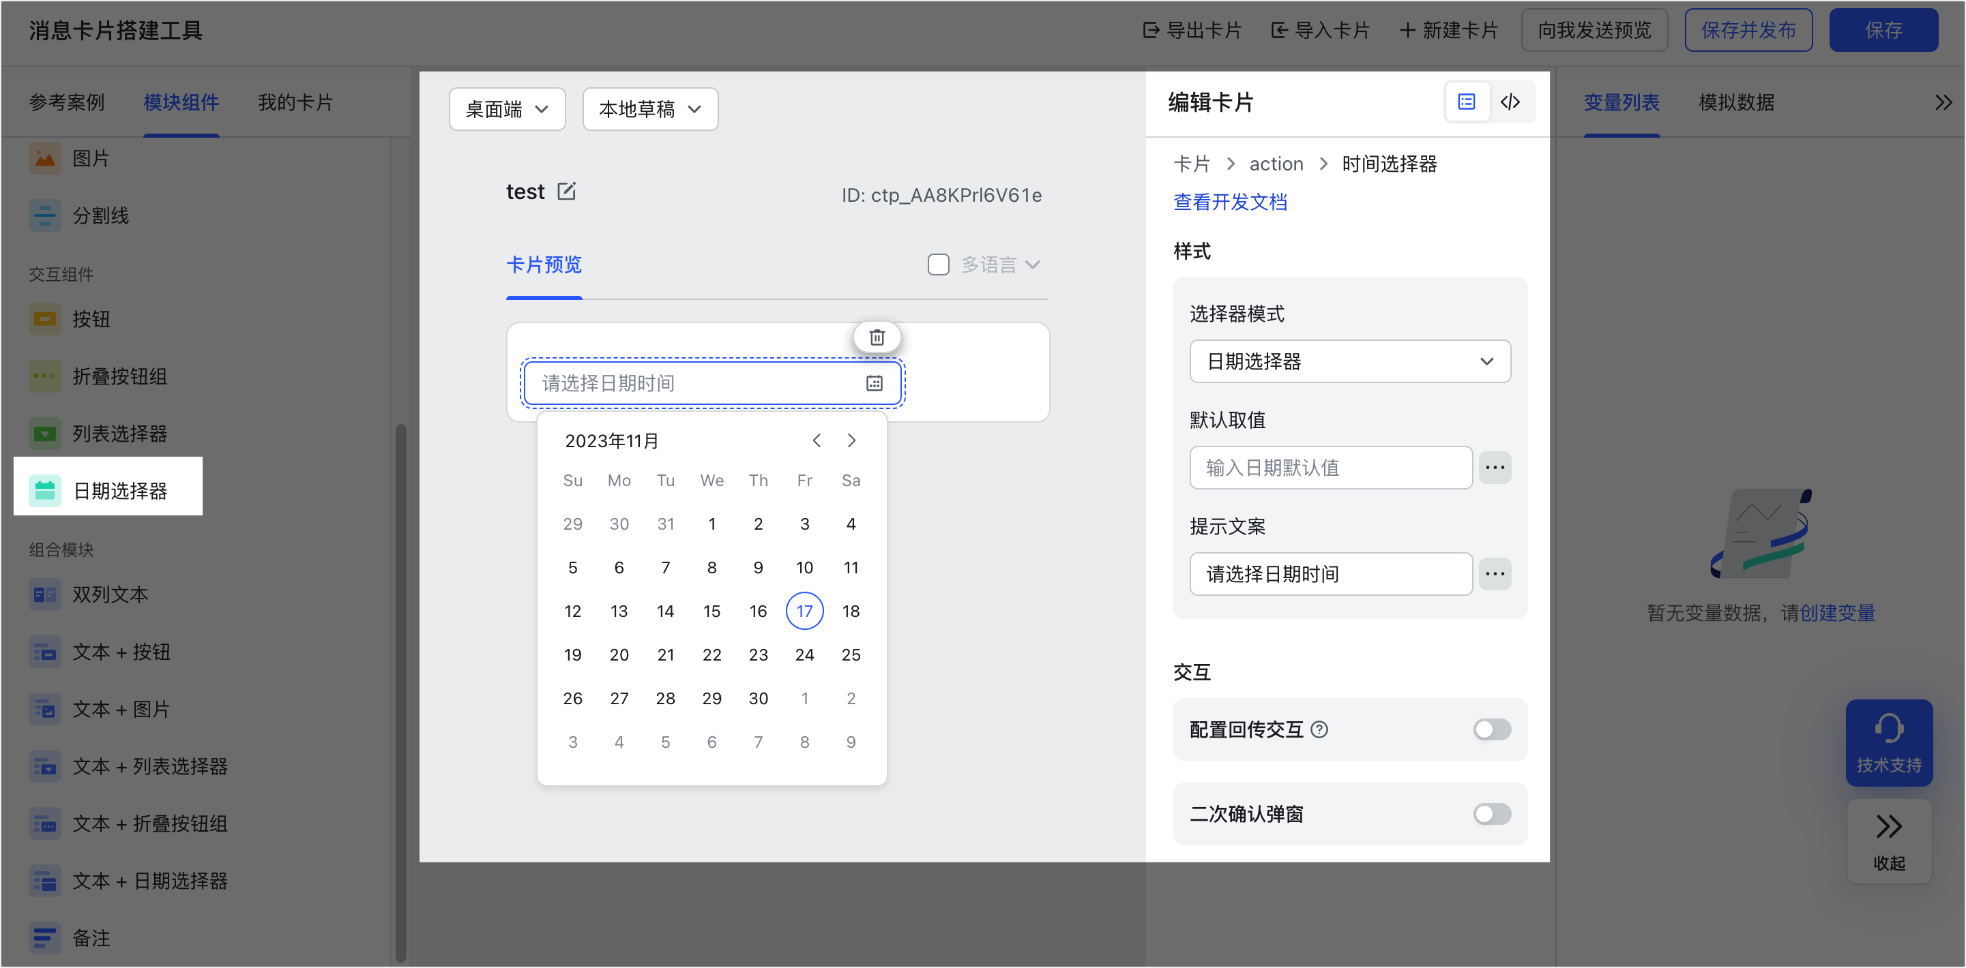Go to previous month in calendar
The width and height of the screenshot is (1966, 968).
click(x=817, y=440)
